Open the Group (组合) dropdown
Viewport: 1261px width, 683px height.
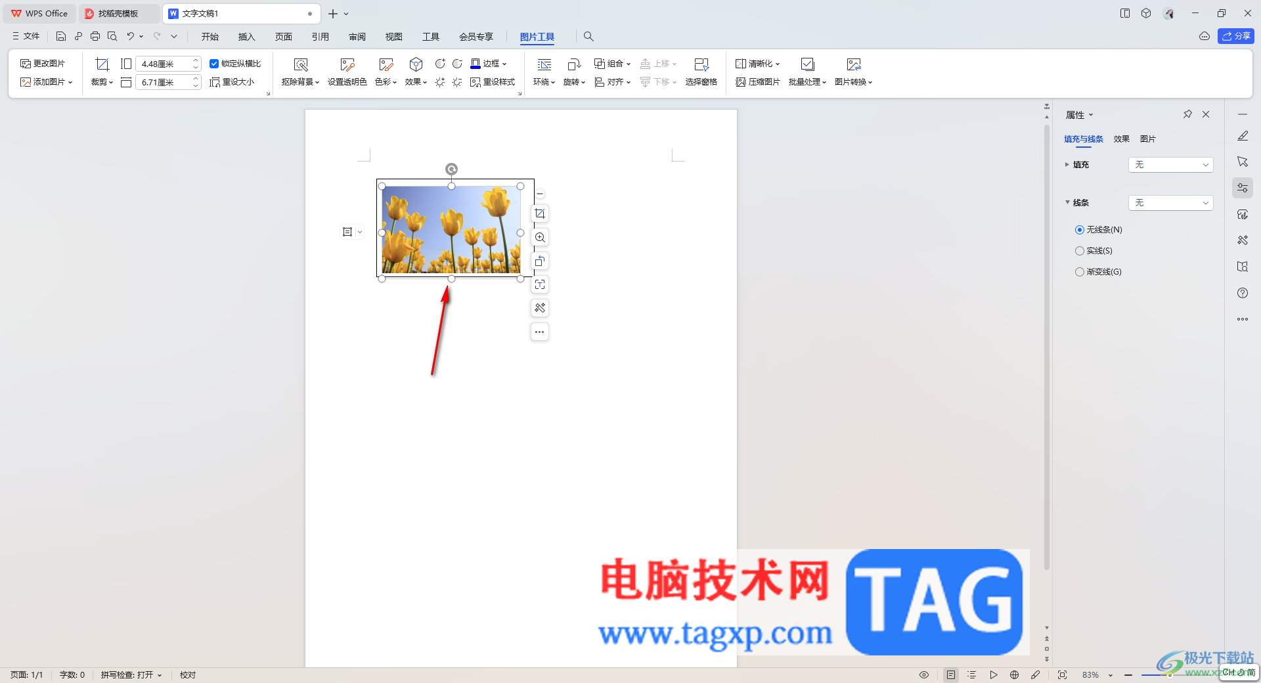point(612,64)
